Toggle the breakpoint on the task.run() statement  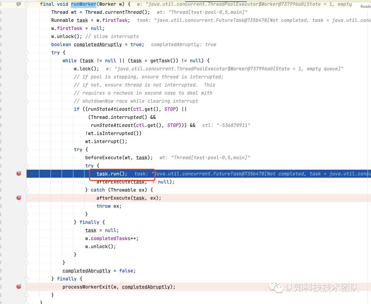pyautogui.click(x=19, y=173)
